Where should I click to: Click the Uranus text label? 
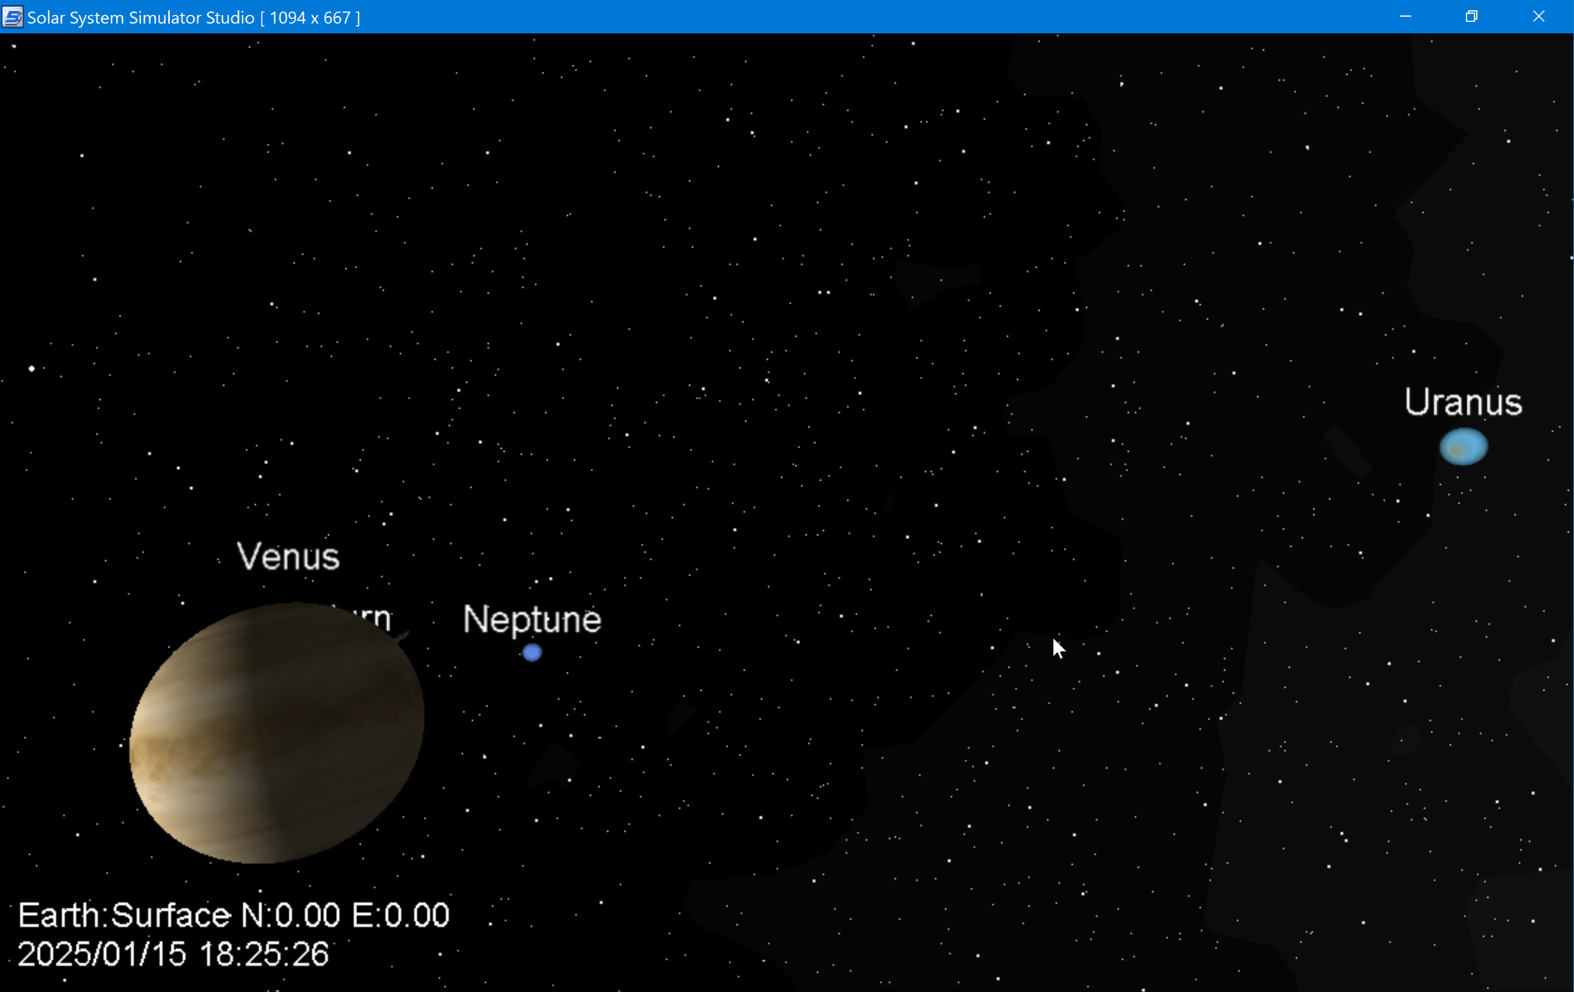point(1463,403)
